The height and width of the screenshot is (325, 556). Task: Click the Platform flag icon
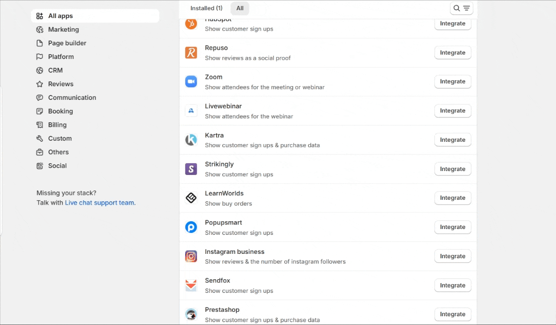pos(40,57)
